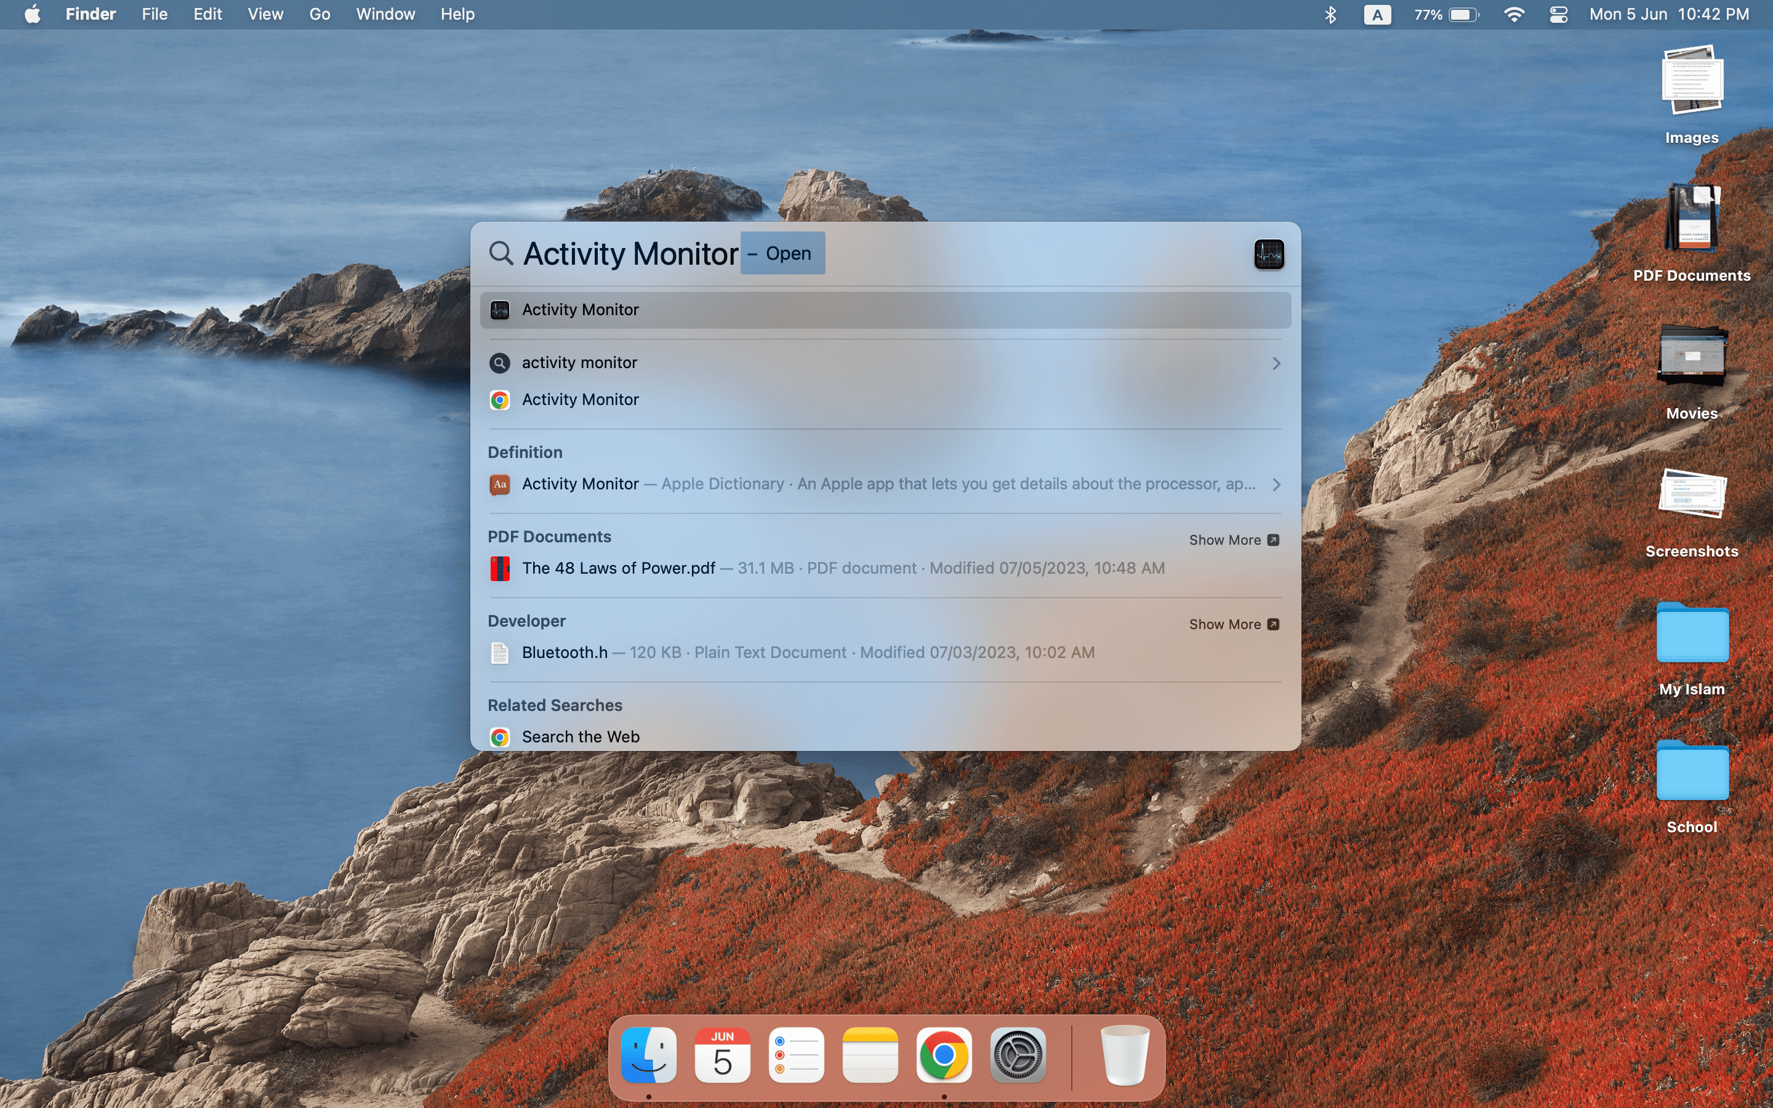Click the Spotlight magnifying glass icon

coord(501,254)
